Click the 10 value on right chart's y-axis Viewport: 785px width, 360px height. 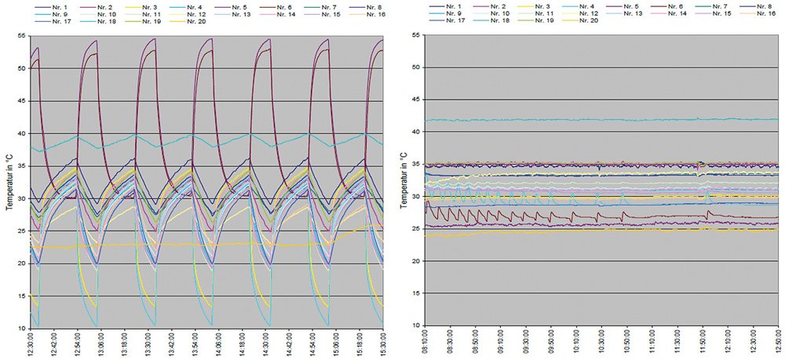coord(416,325)
